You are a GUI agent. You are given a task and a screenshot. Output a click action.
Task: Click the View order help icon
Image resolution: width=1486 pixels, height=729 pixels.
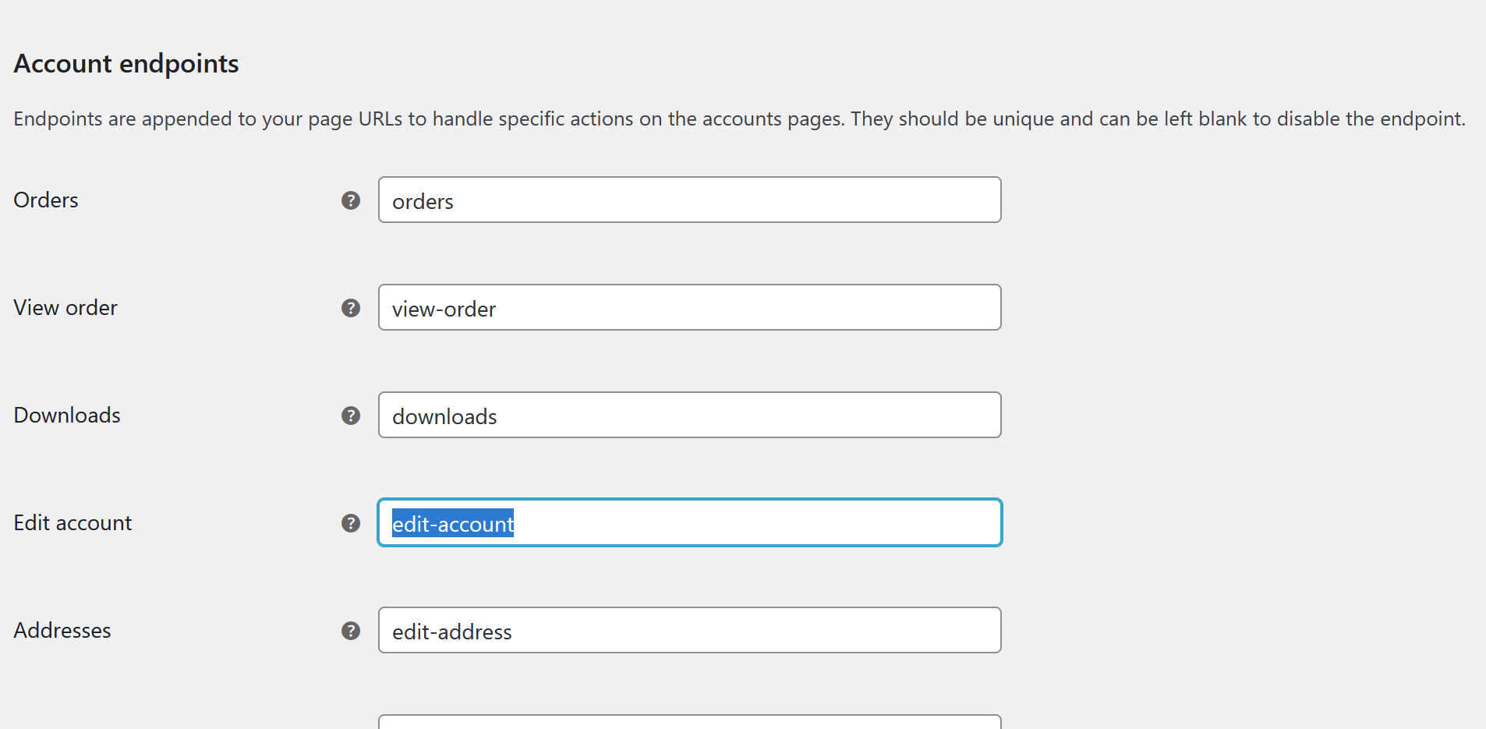coord(351,308)
